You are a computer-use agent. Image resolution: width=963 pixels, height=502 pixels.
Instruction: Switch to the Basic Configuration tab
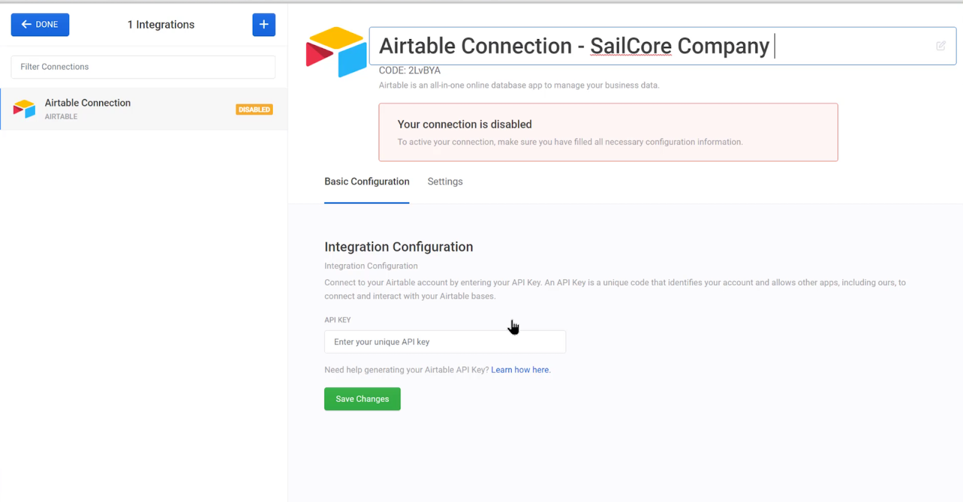367,182
